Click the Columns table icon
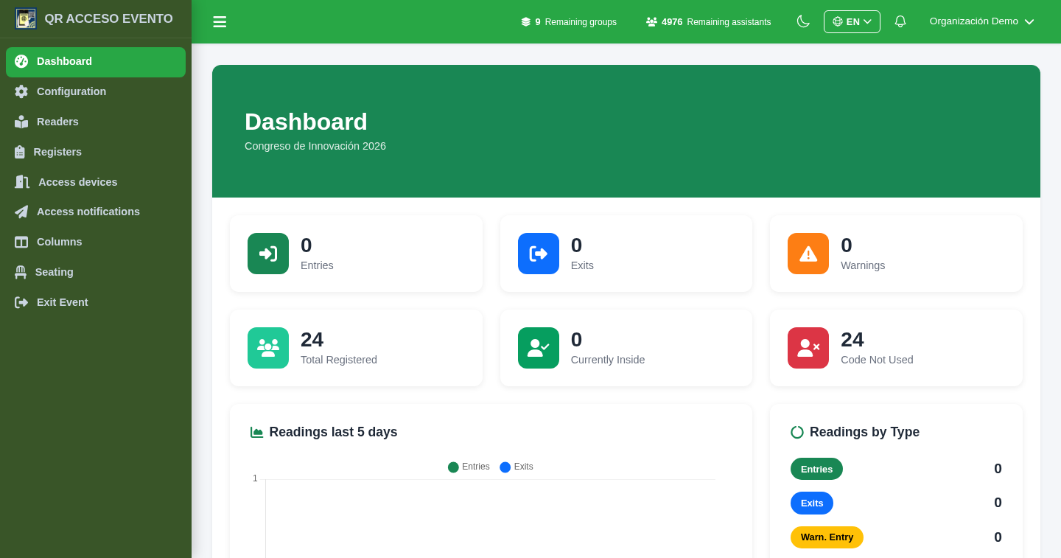The height and width of the screenshot is (558, 1061). coord(21,242)
